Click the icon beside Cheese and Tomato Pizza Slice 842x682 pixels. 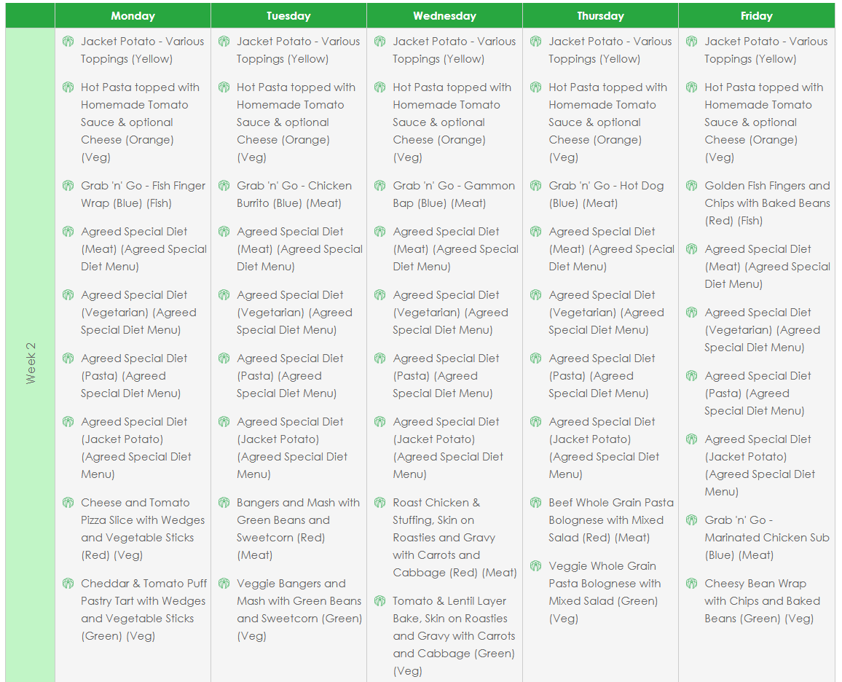(x=68, y=503)
